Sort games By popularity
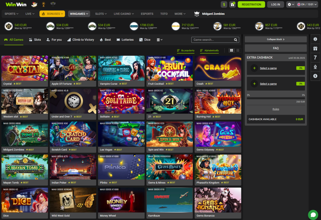Image resolution: width=321 pixels, height=220 pixels. click(x=186, y=50)
